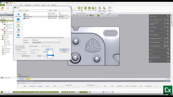The width and height of the screenshot is (173, 97).
Task: Choose the highlighted option in Unit list
Action: [x=50, y=55]
